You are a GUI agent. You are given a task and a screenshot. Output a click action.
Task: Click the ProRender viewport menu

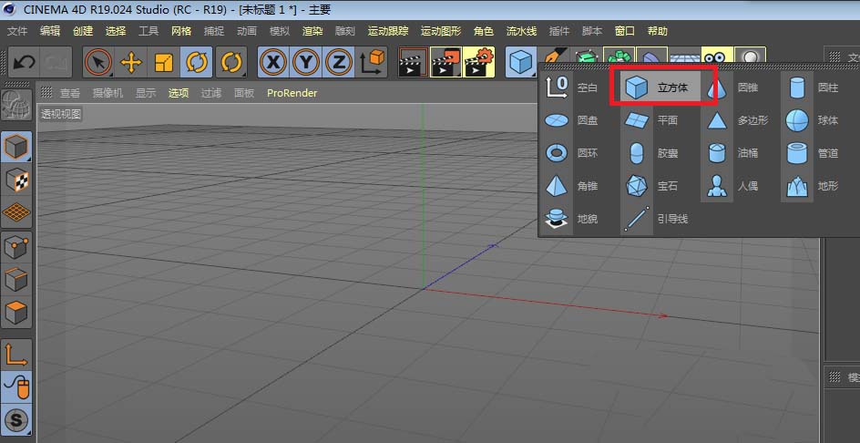(292, 93)
